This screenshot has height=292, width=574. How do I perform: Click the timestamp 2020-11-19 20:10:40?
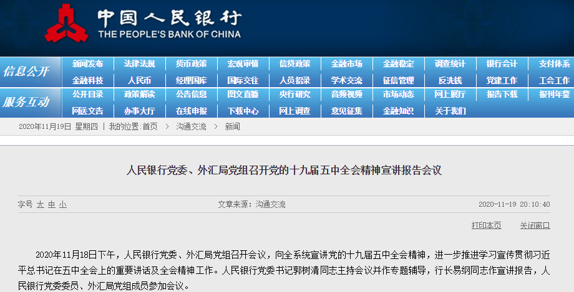point(514,204)
